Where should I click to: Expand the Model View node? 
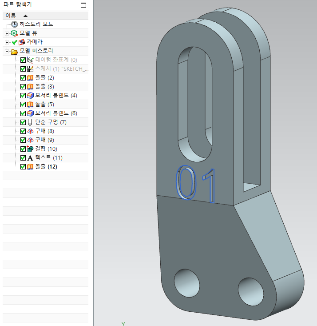7,33
